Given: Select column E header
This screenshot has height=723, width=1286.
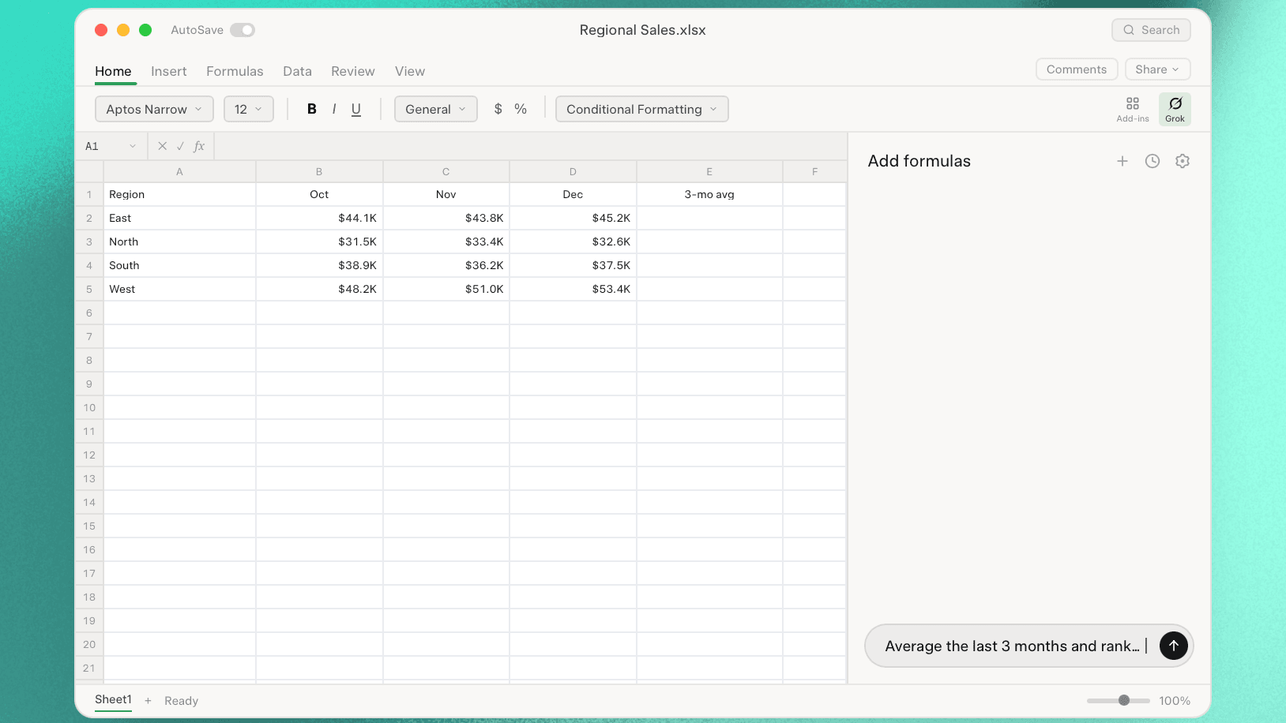Looking at the screenshot, I should click(x=709, y=171).
